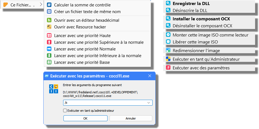Click the Administrator shield icon
Image resolution: width=259 pixels, height=129 pixels.
coord(168,59)
